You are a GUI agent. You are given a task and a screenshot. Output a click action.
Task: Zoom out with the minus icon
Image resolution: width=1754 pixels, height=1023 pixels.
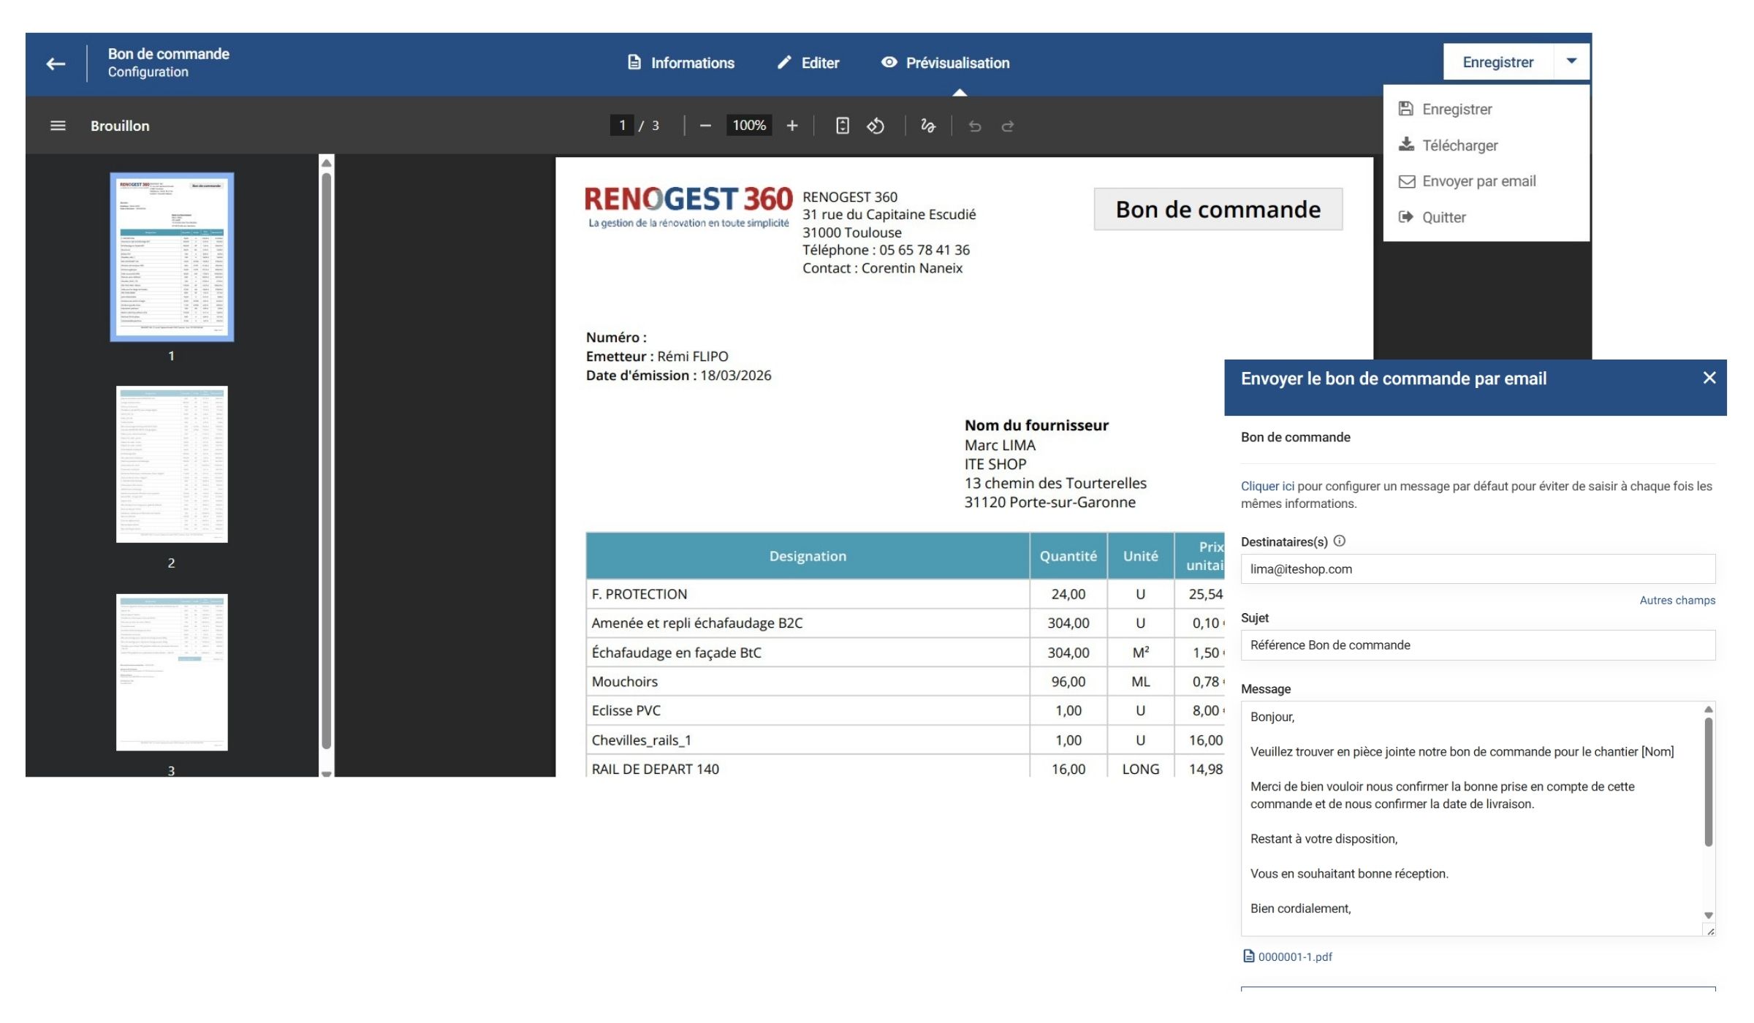[705, 126]
